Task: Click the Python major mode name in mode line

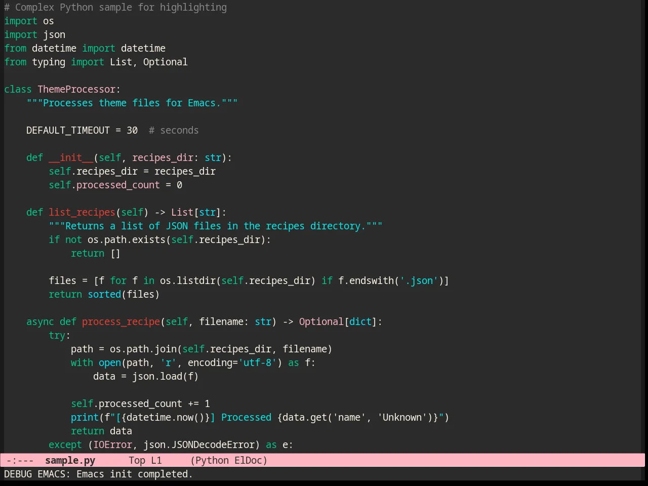Action: coord(212,460)
